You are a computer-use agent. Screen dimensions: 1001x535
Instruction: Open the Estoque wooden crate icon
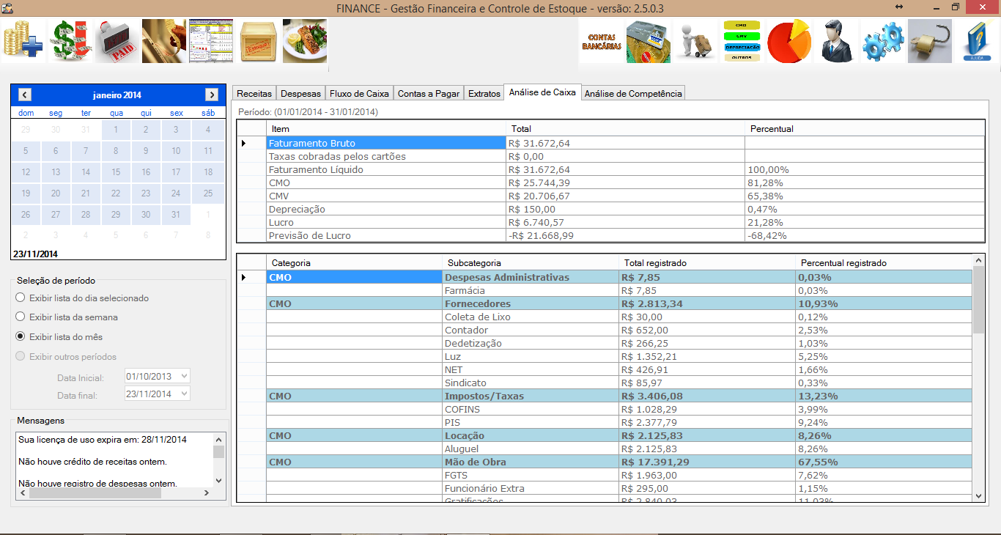coord(257,41)
